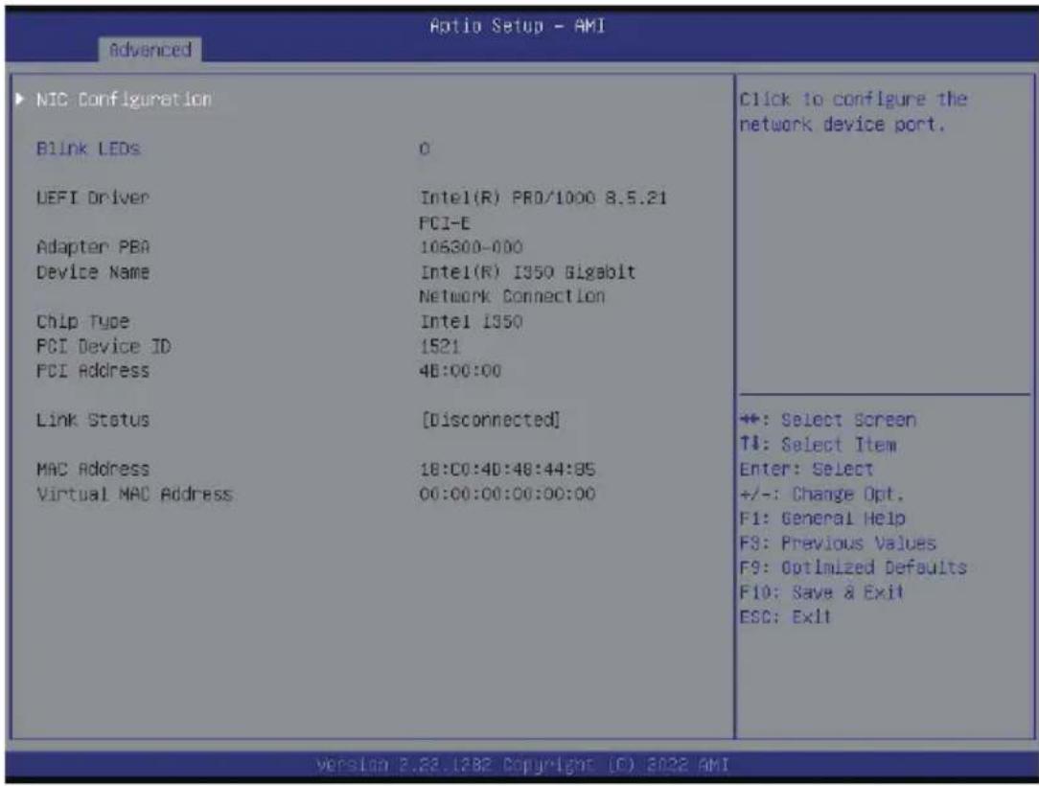1039x786 pixels.
Task: Click the ESC: Exit hint
Action: click(x=785, y=616)
